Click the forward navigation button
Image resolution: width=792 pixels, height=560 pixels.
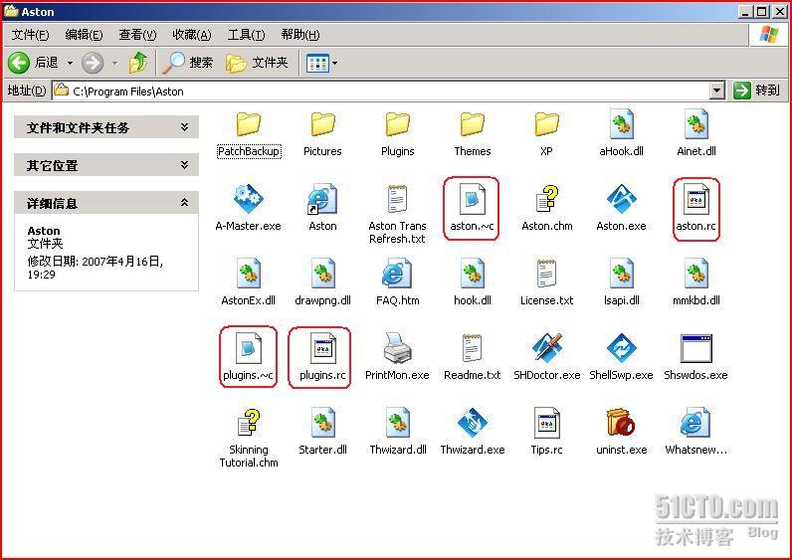pyautogui.click(x=93, y=63)
